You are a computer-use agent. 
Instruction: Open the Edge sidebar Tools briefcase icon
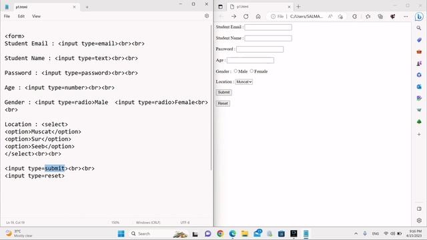(419, 52)
